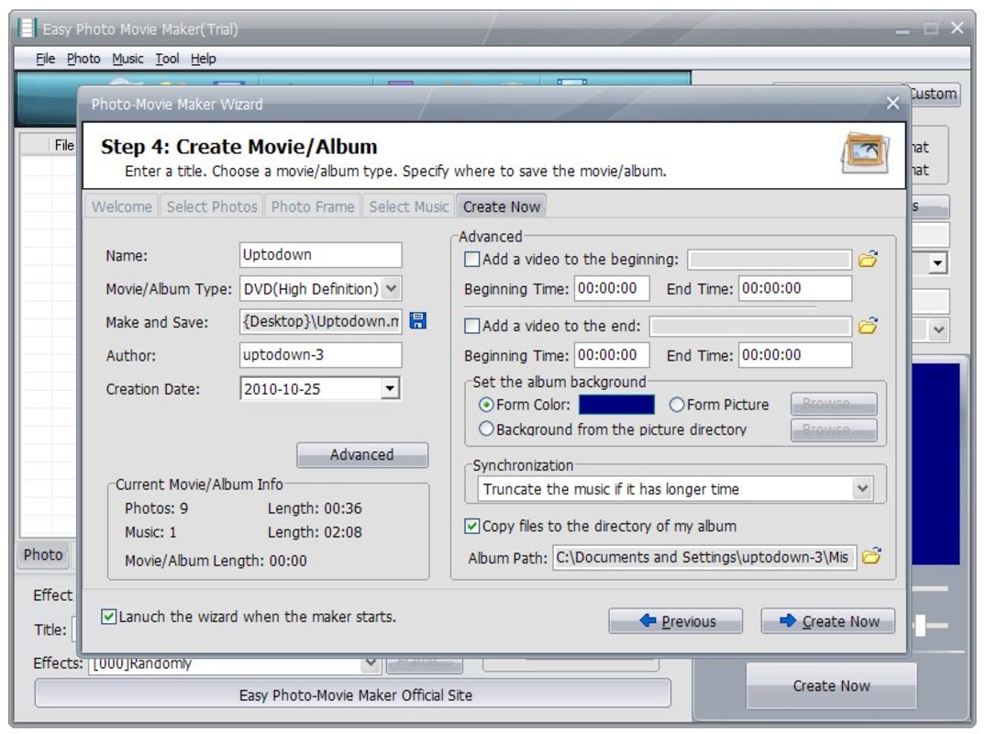Click the blue arrow on Previous

click(648, 621)
